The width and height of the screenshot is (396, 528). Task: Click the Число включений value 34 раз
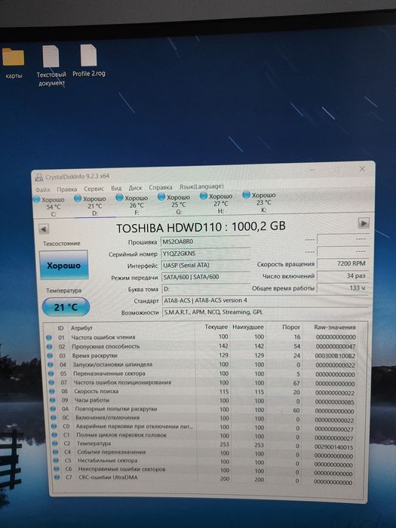(343, 276)
